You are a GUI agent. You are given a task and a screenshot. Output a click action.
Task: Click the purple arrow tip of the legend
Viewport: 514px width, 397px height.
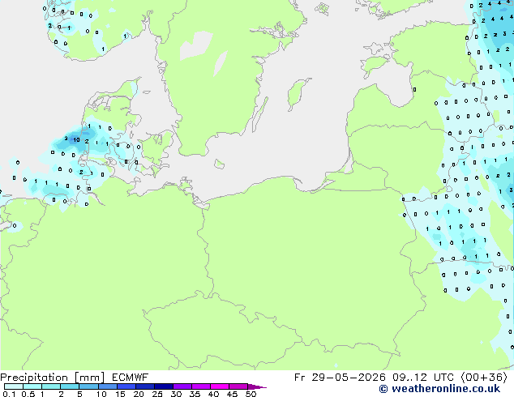pos(257,386)
